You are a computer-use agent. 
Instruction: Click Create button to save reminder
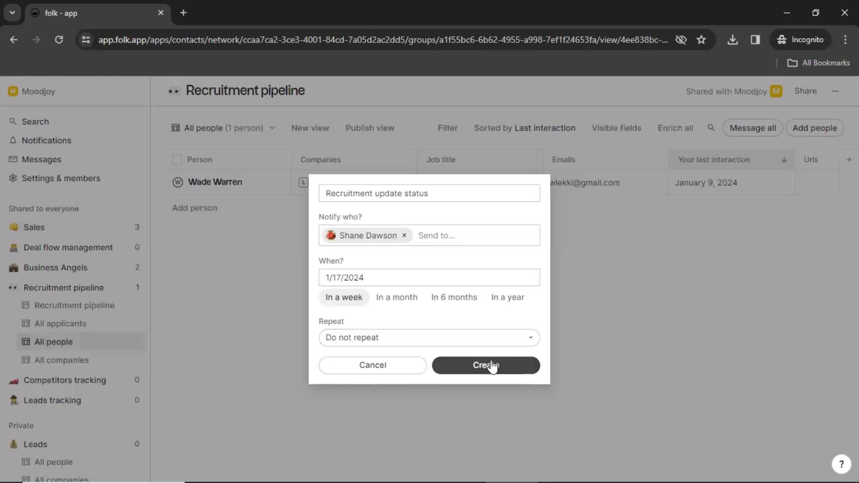click(486, 365)
